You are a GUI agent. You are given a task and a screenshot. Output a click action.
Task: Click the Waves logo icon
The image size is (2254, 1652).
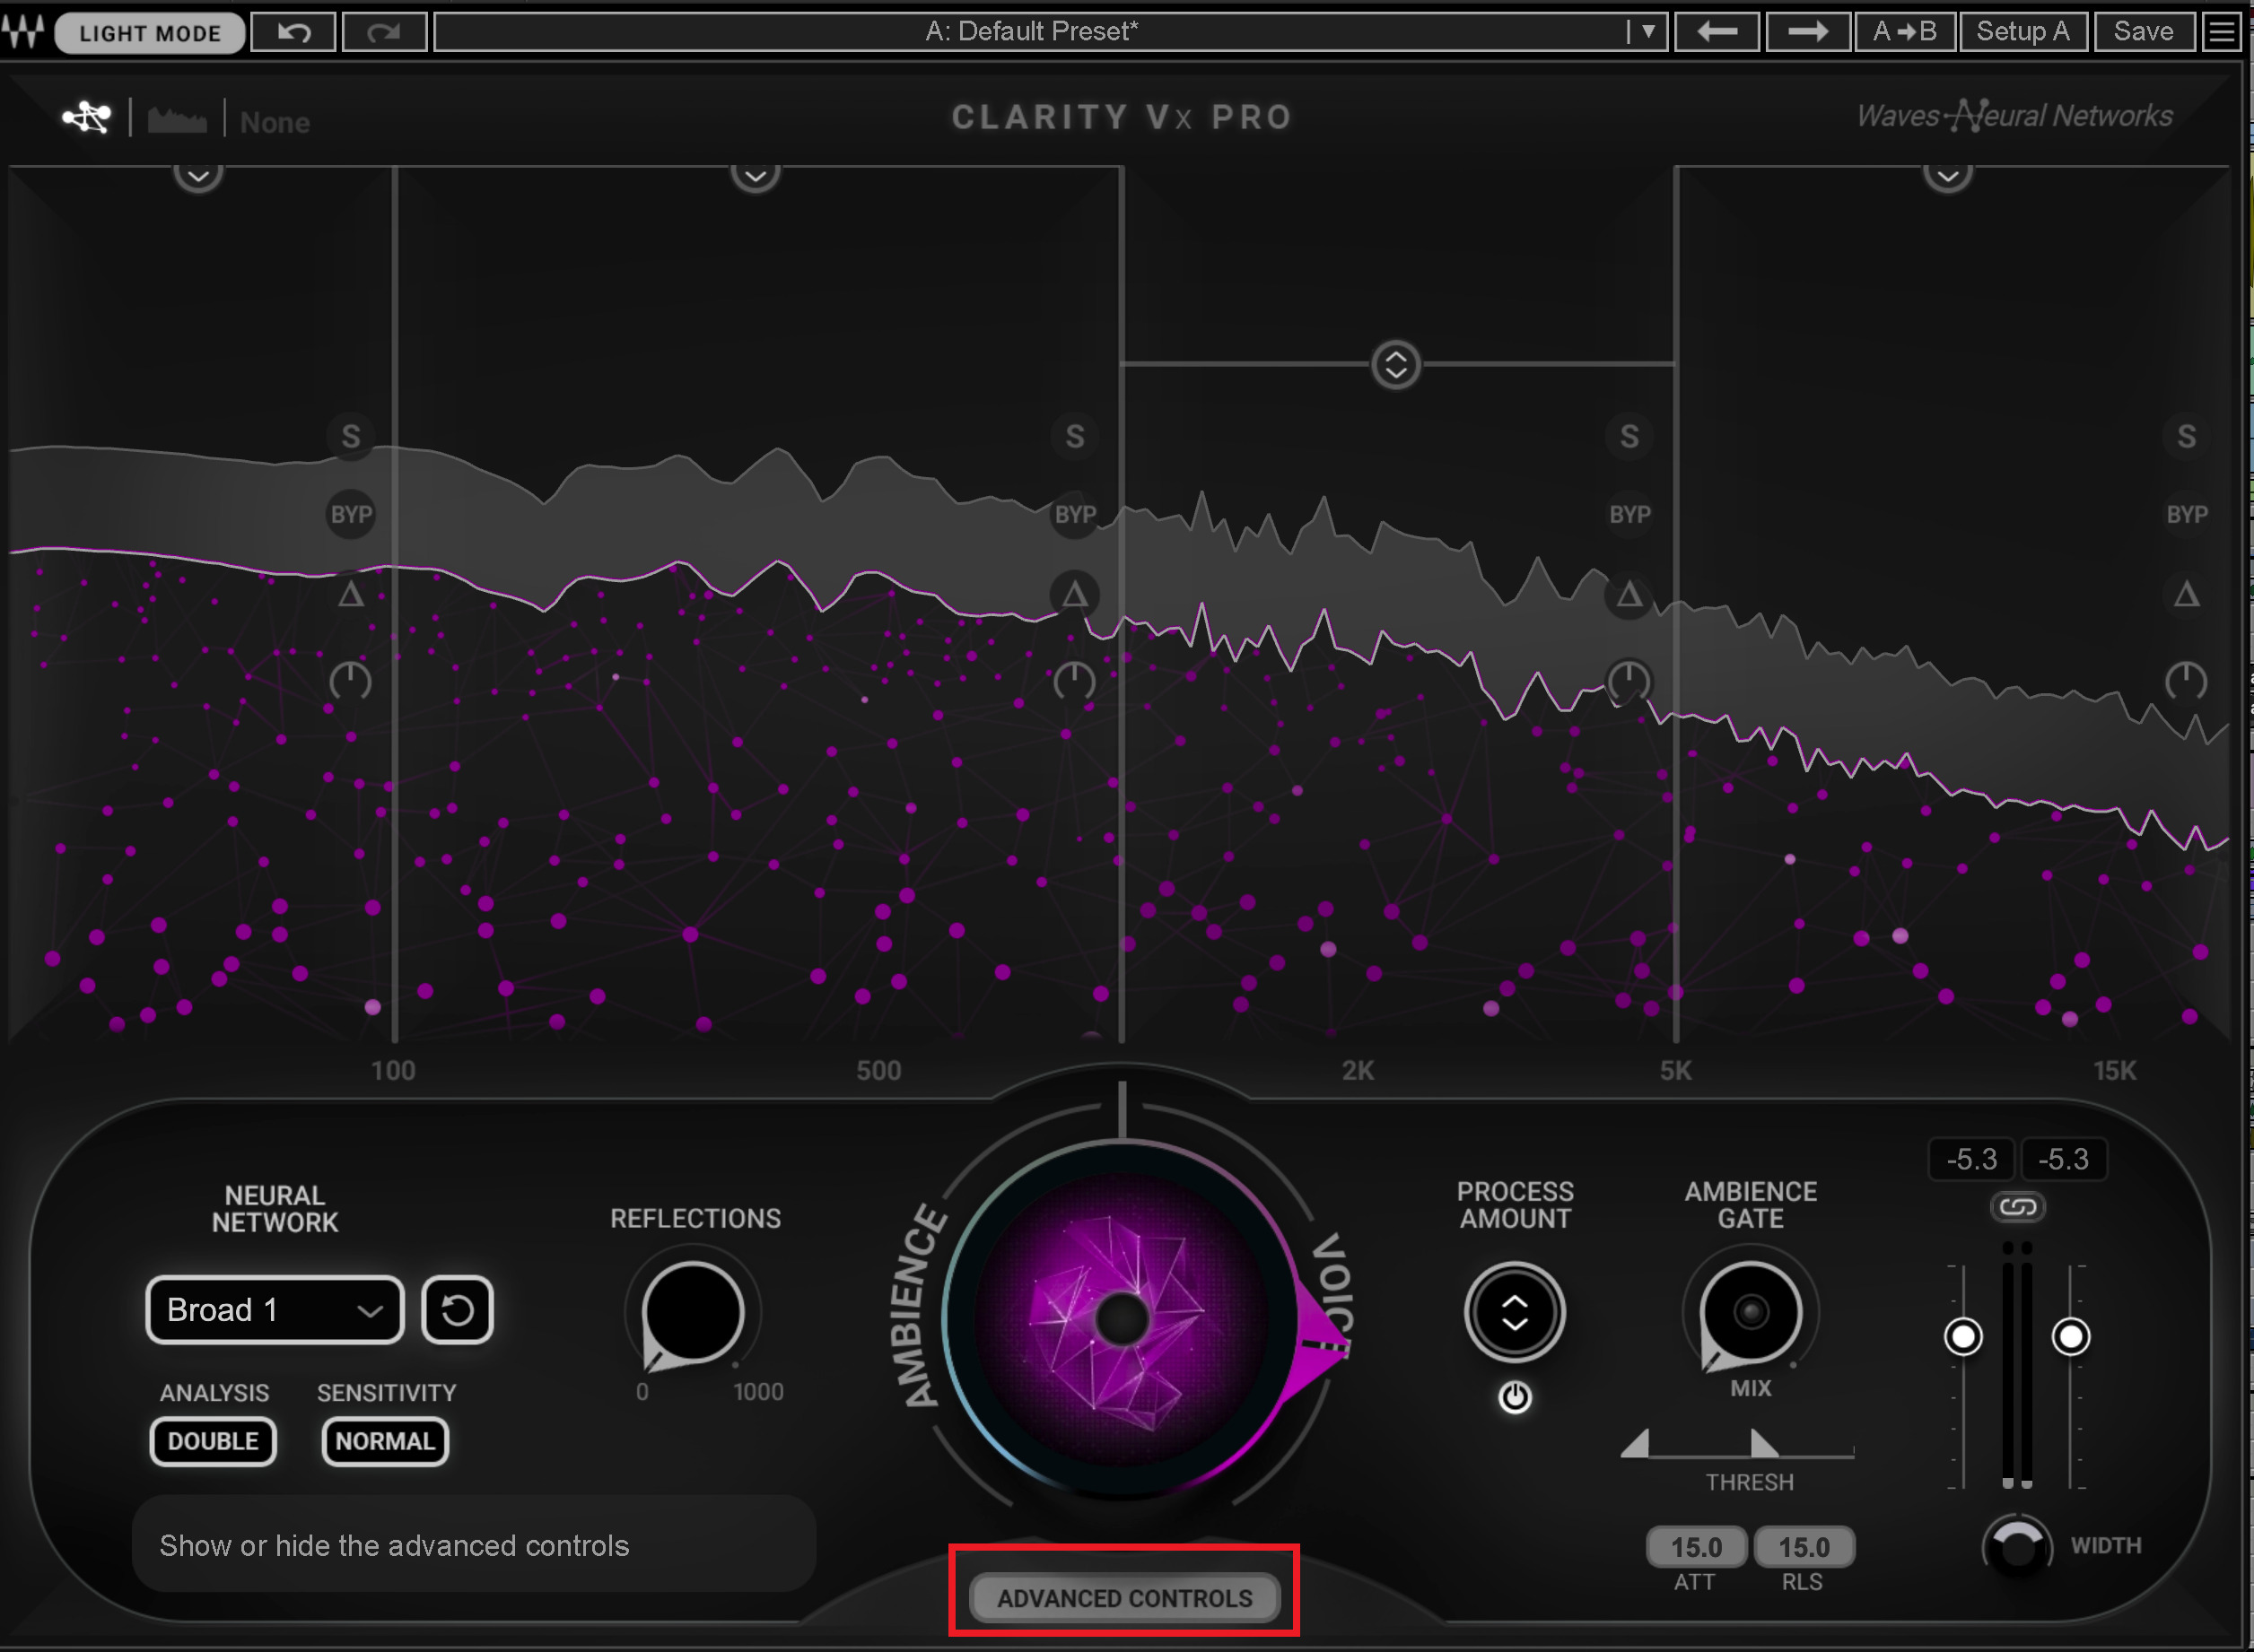click(23, 31)
